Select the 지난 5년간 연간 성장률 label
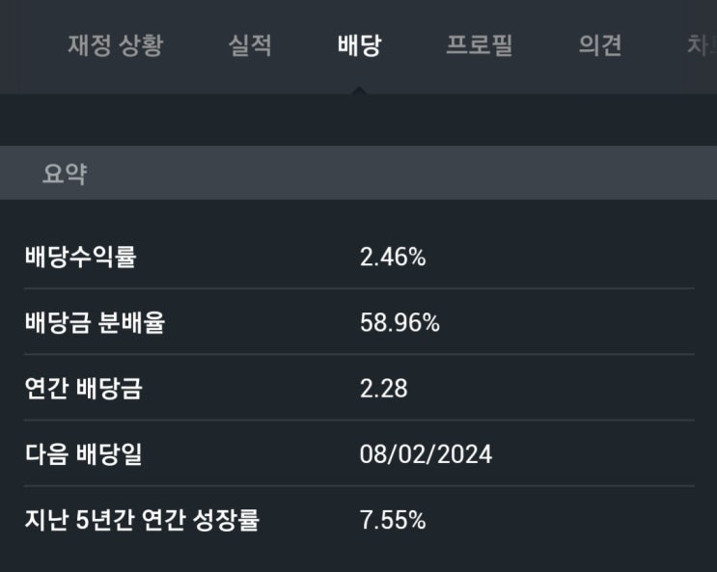The image size is (717, 572). coord(142,520)
